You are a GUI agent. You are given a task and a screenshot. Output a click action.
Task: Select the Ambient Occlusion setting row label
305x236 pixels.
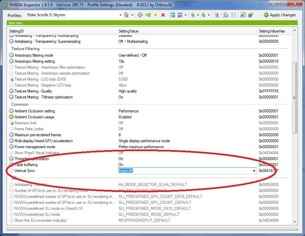pos(34,111)
